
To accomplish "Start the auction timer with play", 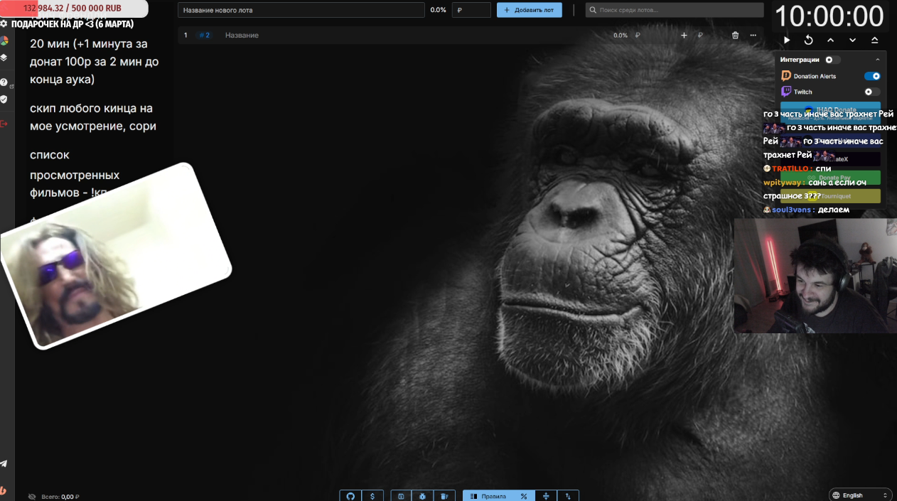I will coord(787,41).
